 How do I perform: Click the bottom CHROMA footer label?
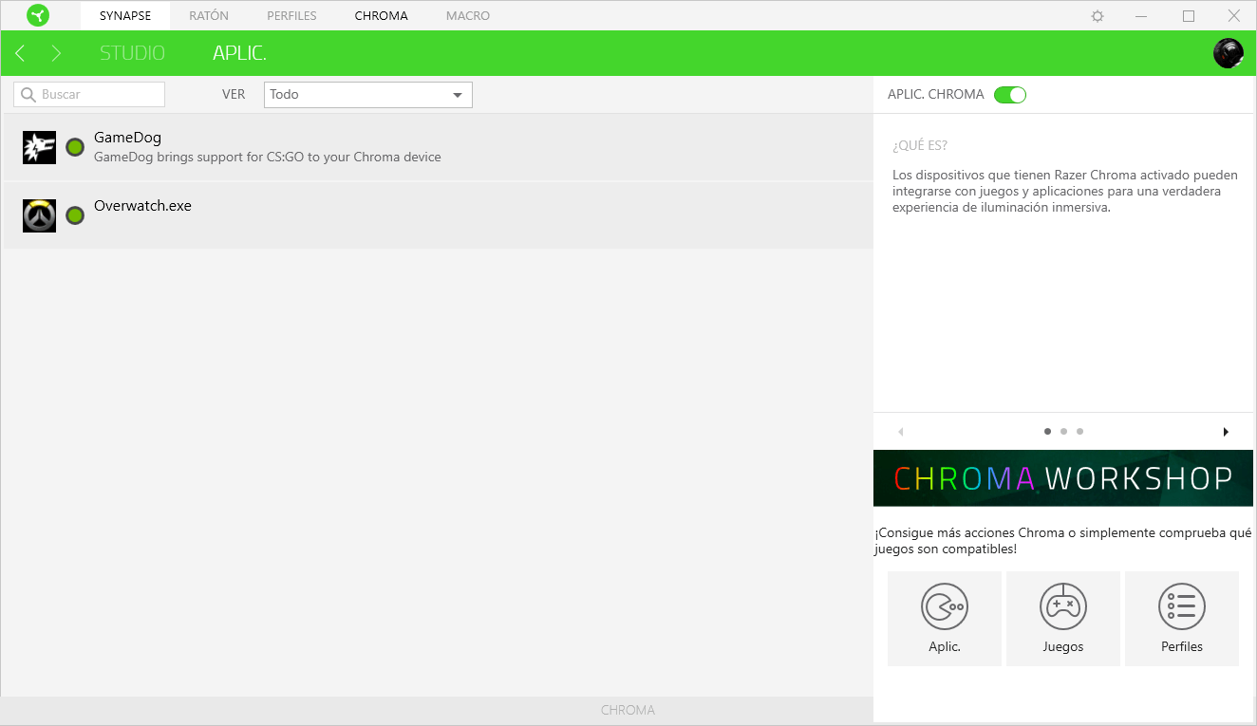[628, 710]
